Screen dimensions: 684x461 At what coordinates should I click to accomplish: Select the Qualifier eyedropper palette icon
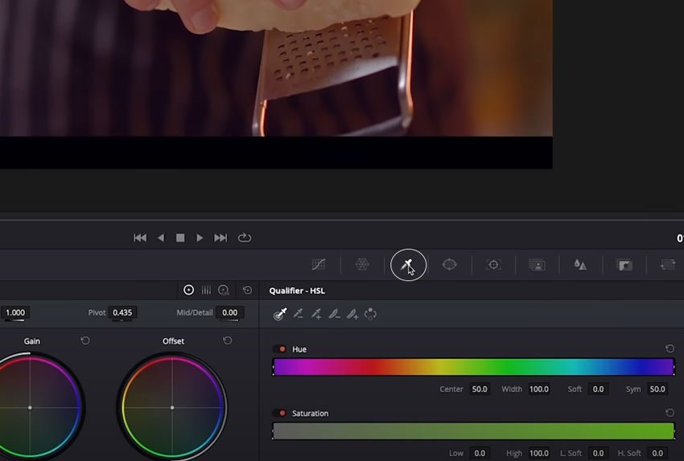(407, 264)
